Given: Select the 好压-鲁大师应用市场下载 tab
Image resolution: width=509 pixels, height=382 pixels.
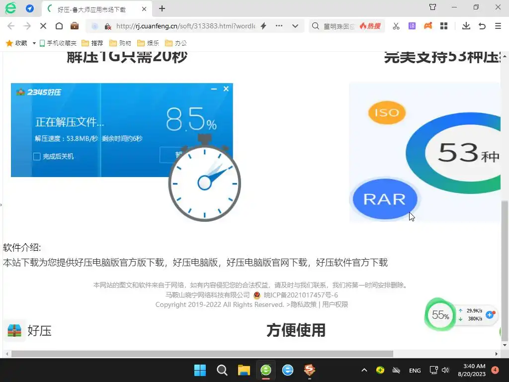Looking at the screenshot, I should click(96, 9).
